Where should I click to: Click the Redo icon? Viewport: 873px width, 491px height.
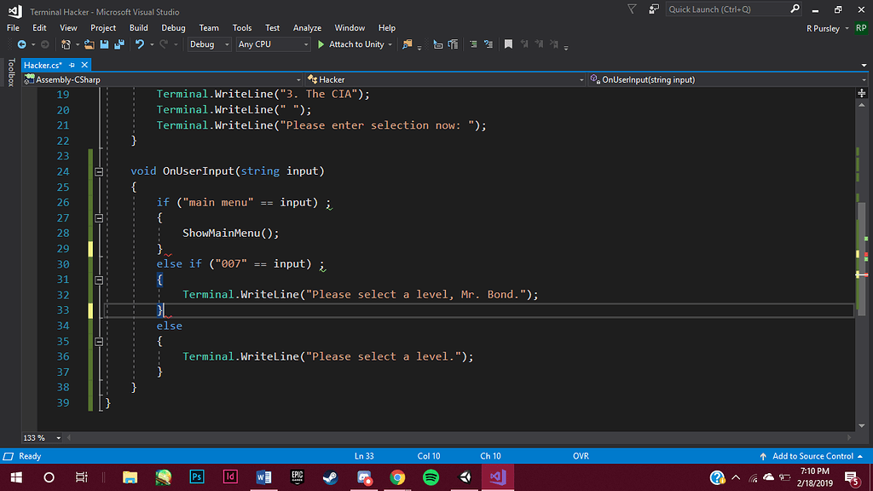[163, 44]
